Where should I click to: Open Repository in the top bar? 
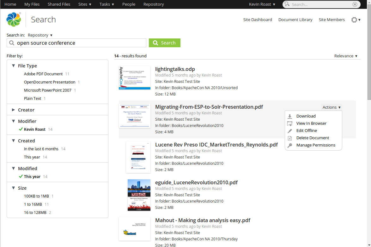tap(154, 4)
